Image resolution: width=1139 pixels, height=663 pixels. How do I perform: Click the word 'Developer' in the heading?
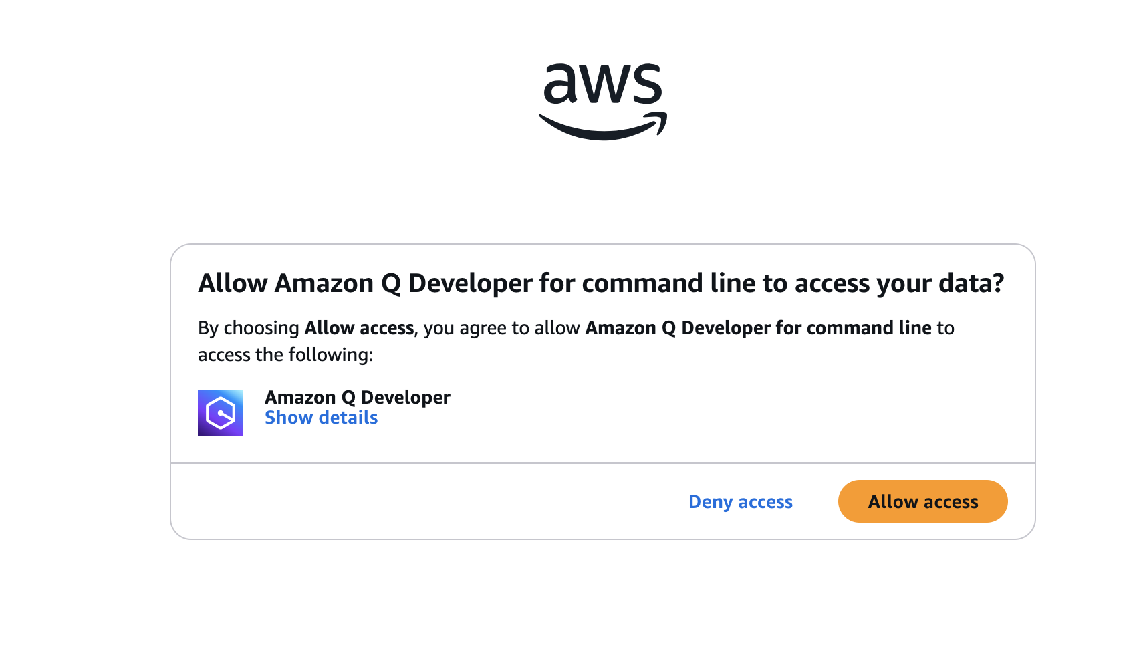click(471, 284)
